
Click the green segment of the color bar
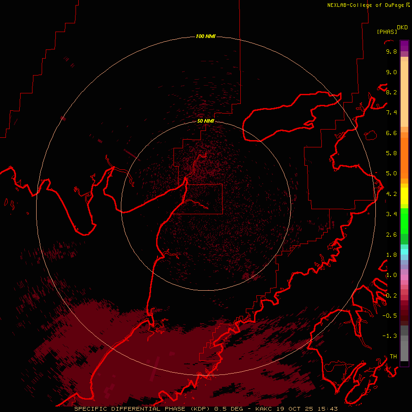point(404,221)
